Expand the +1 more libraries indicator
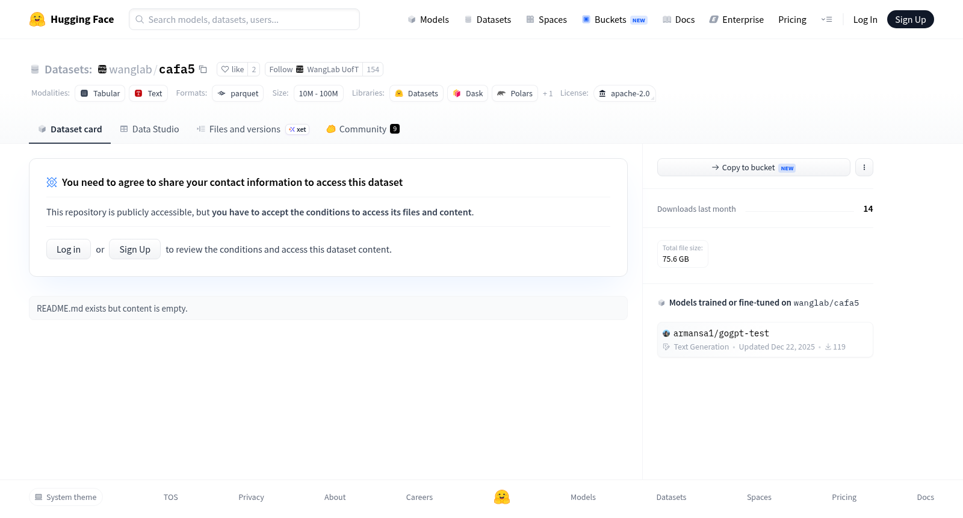The image size is (963, 518). click(547, 94)
